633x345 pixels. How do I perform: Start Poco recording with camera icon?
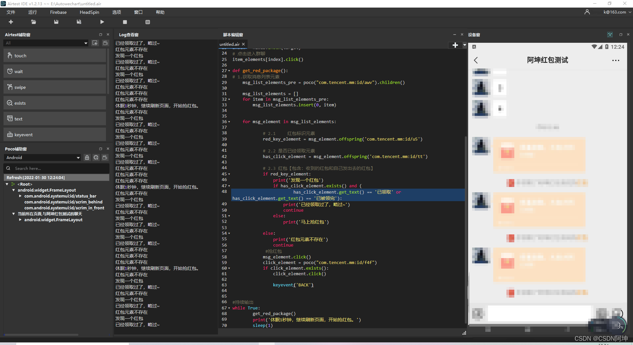(105, 158)
